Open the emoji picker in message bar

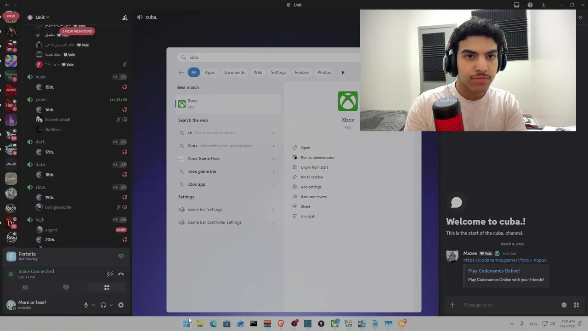(x=564, y=305)
